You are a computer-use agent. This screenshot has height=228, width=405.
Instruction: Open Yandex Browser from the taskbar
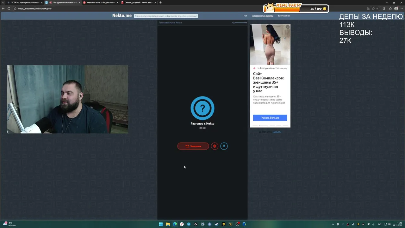tap(182, 224)
